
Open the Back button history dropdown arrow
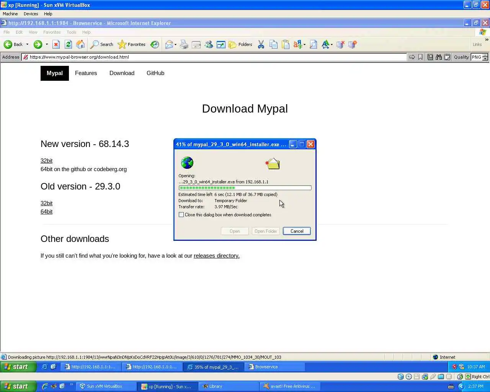coord(27,44)
